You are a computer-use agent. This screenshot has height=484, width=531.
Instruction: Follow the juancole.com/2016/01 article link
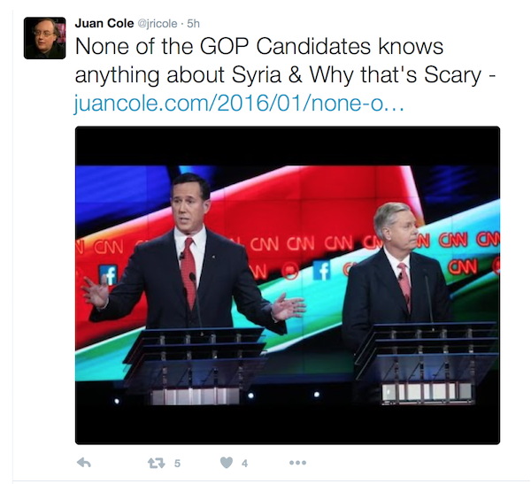[x=239, y=103]
